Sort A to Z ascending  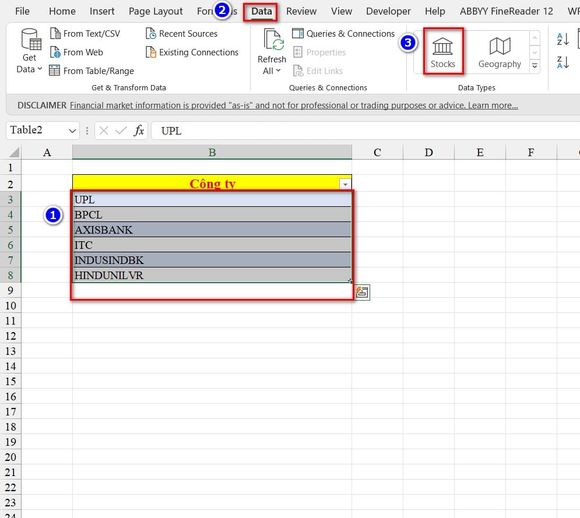(x=563, y=39)
